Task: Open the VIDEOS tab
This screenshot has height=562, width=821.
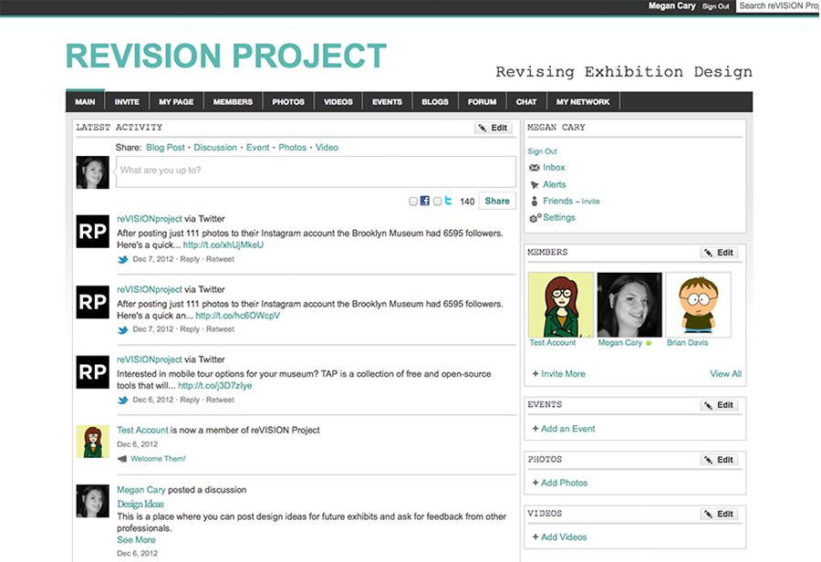Action: [338, 101]
